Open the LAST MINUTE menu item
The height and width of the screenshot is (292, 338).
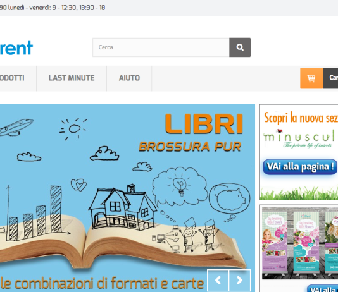tap(72, 78)
